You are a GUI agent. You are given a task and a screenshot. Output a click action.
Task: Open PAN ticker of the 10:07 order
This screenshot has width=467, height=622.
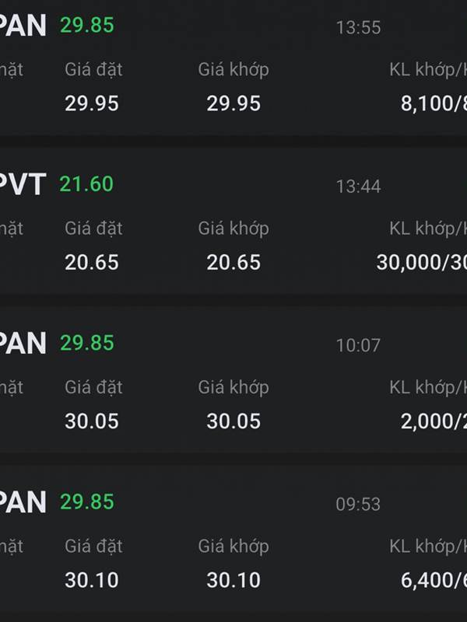(23, 343)
